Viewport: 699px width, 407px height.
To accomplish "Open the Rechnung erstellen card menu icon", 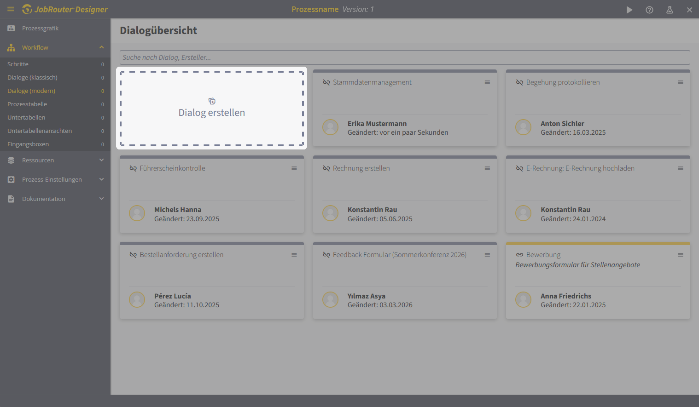I will pyautogui.click(x=487, y=168).
